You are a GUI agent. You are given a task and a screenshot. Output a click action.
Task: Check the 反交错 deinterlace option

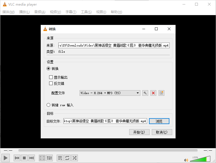tap(51, 83)
